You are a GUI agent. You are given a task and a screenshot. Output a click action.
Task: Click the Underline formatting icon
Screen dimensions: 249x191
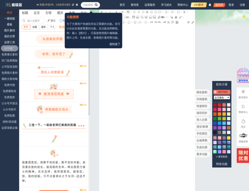pyautogui.click(x=110, y=12)
